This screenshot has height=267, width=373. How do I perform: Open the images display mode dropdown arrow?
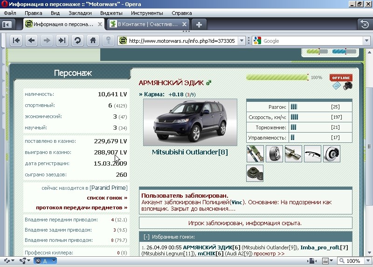click(331, 261)
